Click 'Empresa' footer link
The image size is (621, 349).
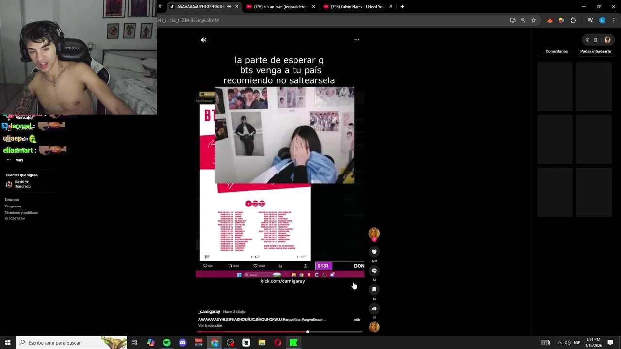pos(12,200)
